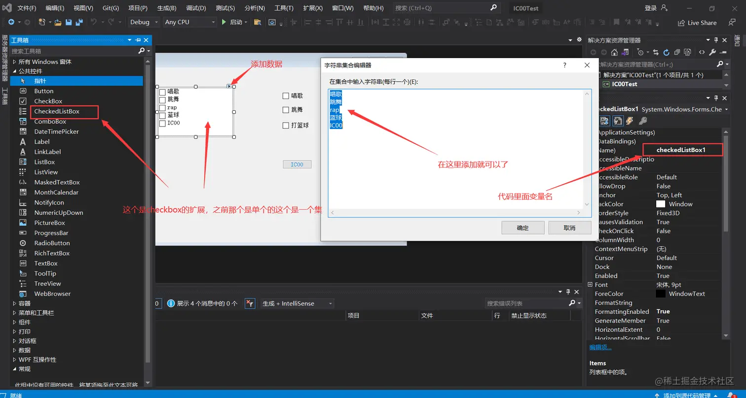Click Home icon in Solution Explorer toolbar
The image size is (746, 398).
tap(614, 52)
